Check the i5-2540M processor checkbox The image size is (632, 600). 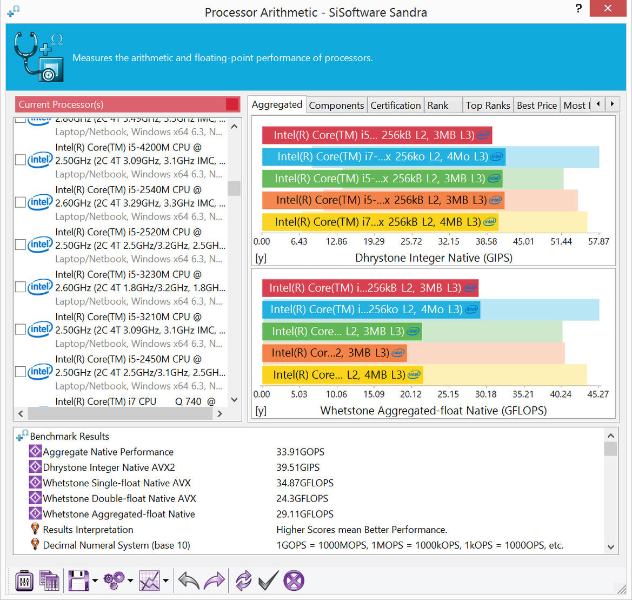[20, 202]
